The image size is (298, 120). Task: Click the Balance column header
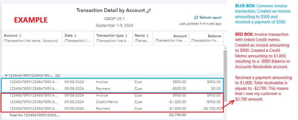(x=214, y=36)
